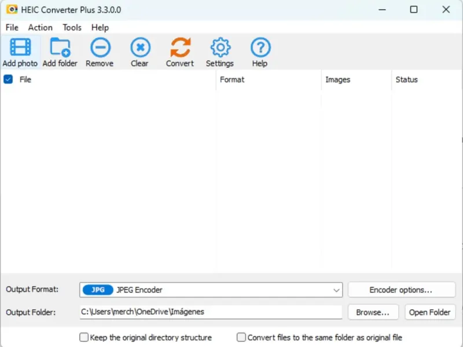Screen dimensions: 463x347
Task: Click the File column header label
Action: pos(25,79)
